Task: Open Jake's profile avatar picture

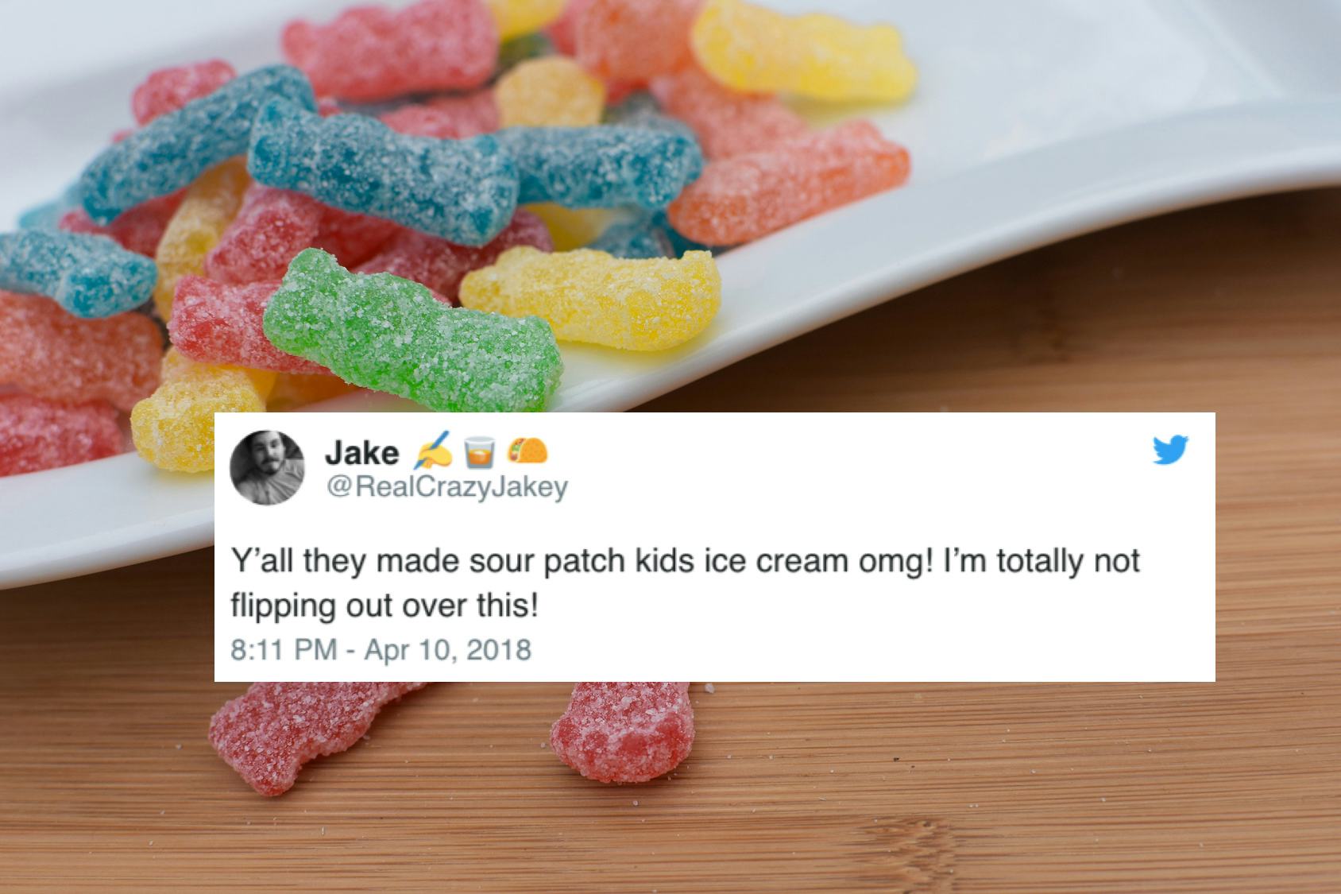Action: point(268,467)
